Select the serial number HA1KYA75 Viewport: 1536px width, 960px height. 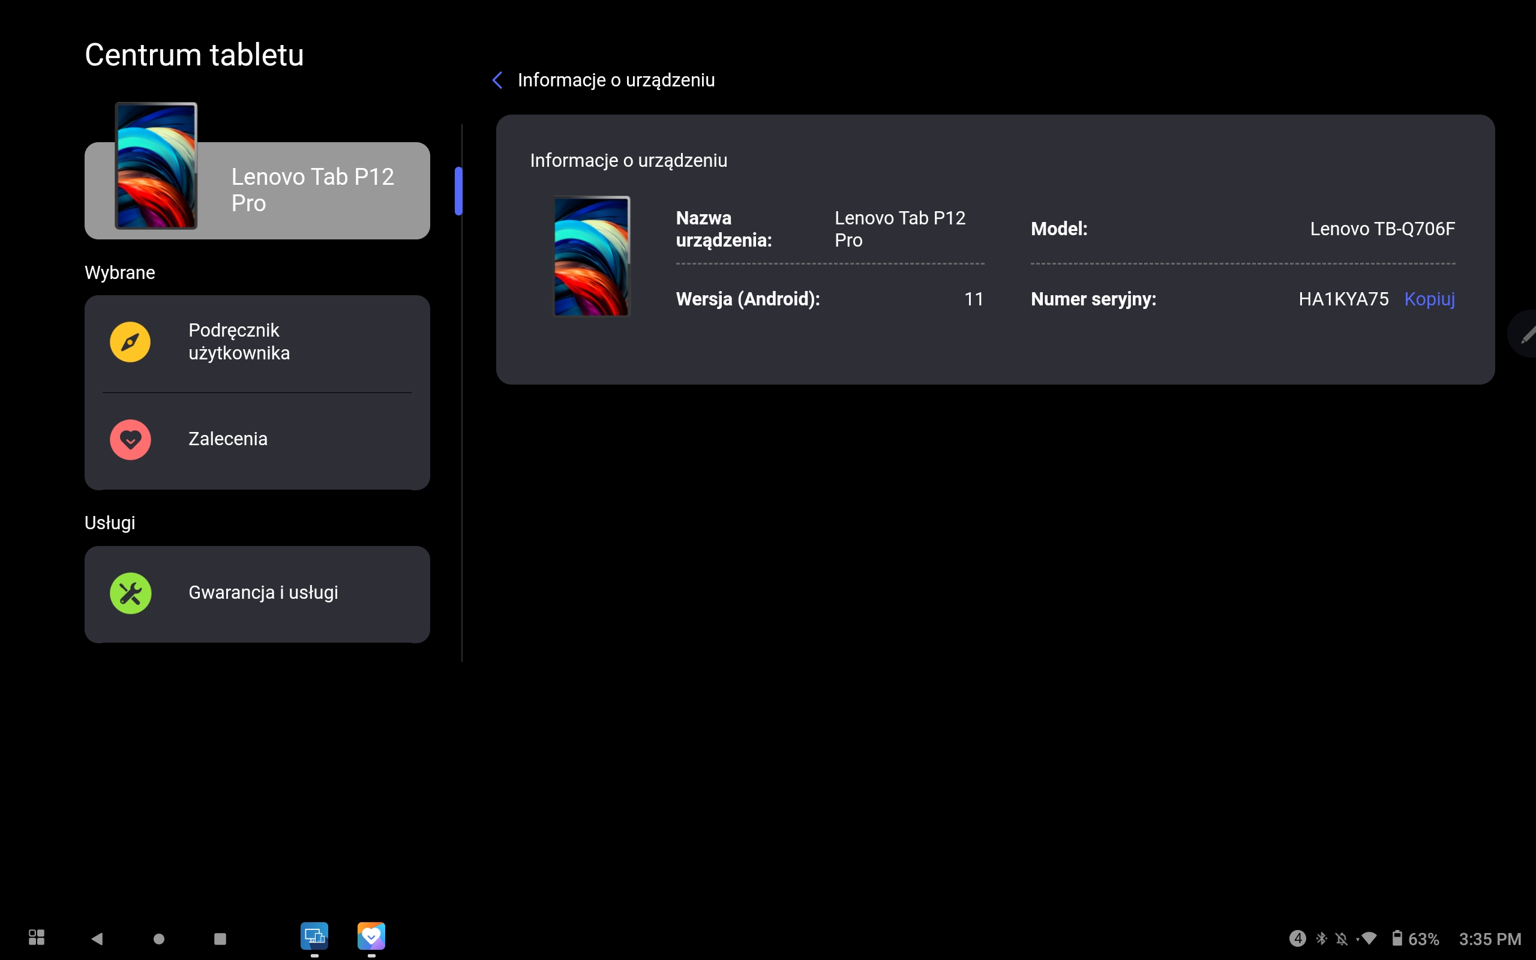click(1343, 299)
